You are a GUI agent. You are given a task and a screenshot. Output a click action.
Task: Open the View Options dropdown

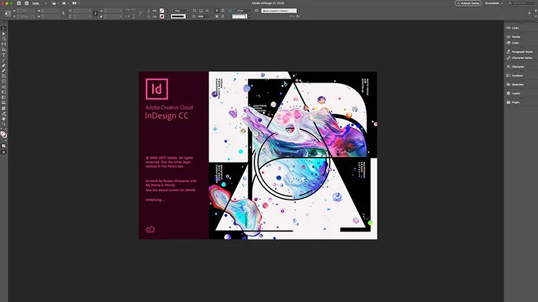click(55, 3)
